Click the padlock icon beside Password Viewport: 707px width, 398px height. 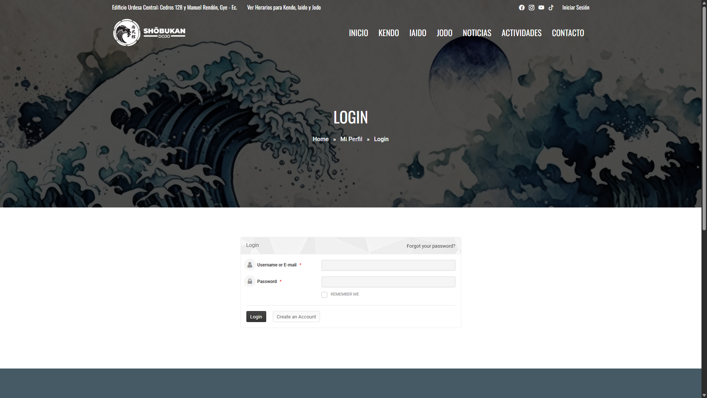coord(250,281)
